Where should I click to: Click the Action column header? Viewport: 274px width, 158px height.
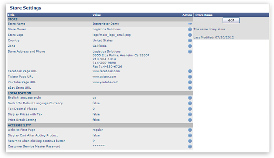coord(187,15)
